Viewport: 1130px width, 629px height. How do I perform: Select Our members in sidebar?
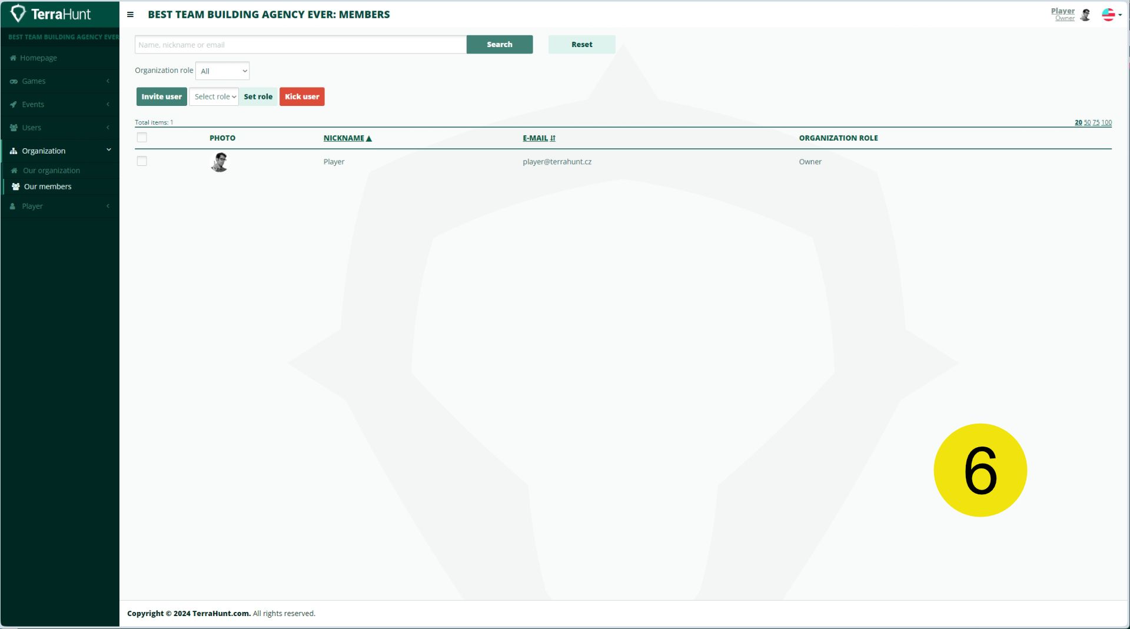coord(48,187)
